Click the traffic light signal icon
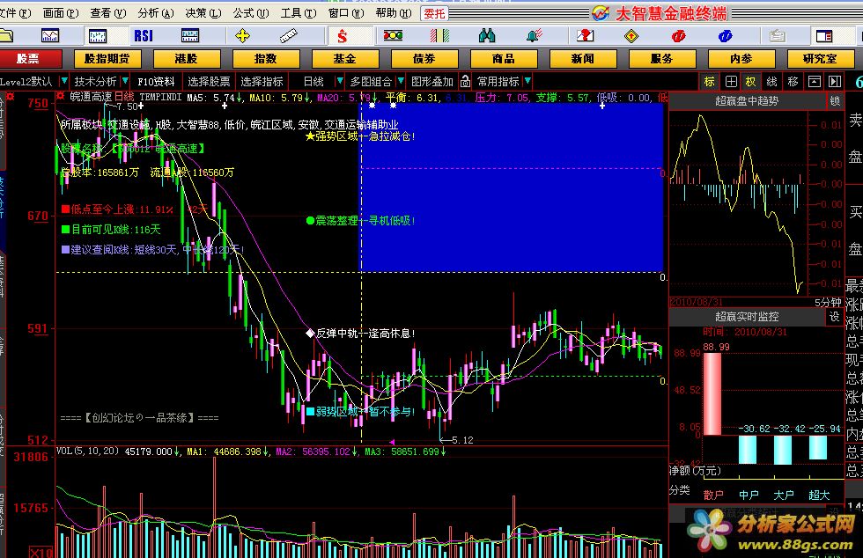Screen dimensions: 863x558 [x=393, y=36]
